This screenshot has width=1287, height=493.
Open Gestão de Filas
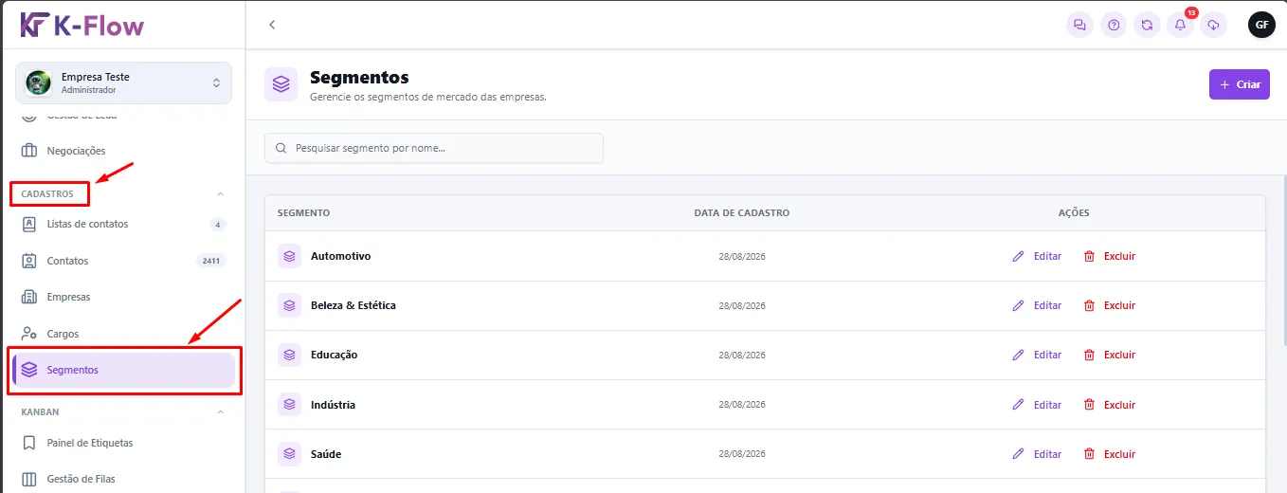tap(122, 479)
